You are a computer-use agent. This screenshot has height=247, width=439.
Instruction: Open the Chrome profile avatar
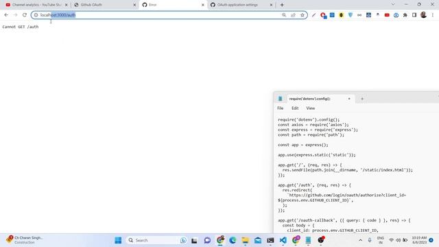coord(424,15)
